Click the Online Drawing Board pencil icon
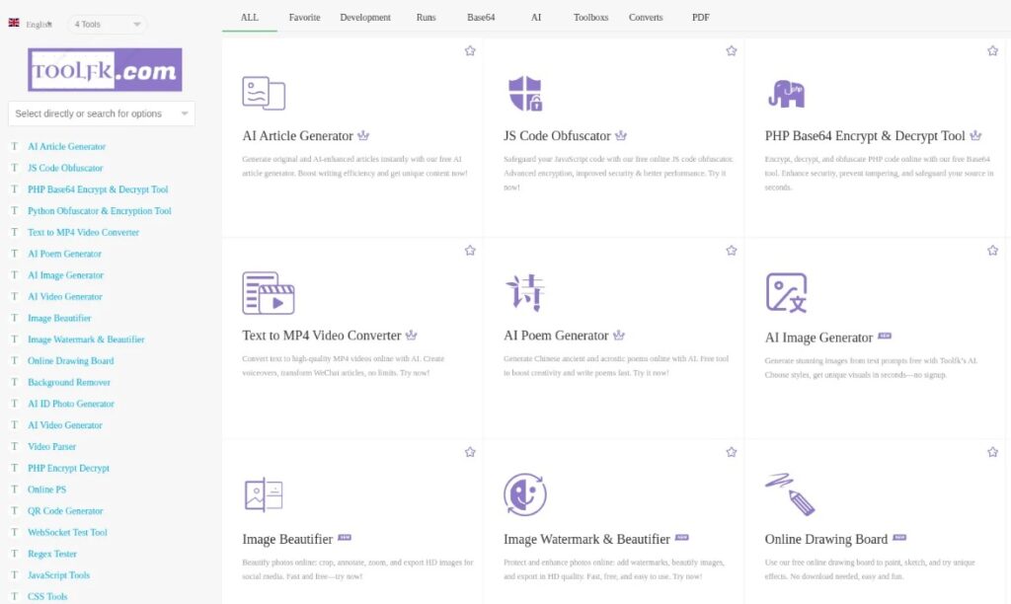The height and width of the screenshot is (604, 1011). [789, 493]
